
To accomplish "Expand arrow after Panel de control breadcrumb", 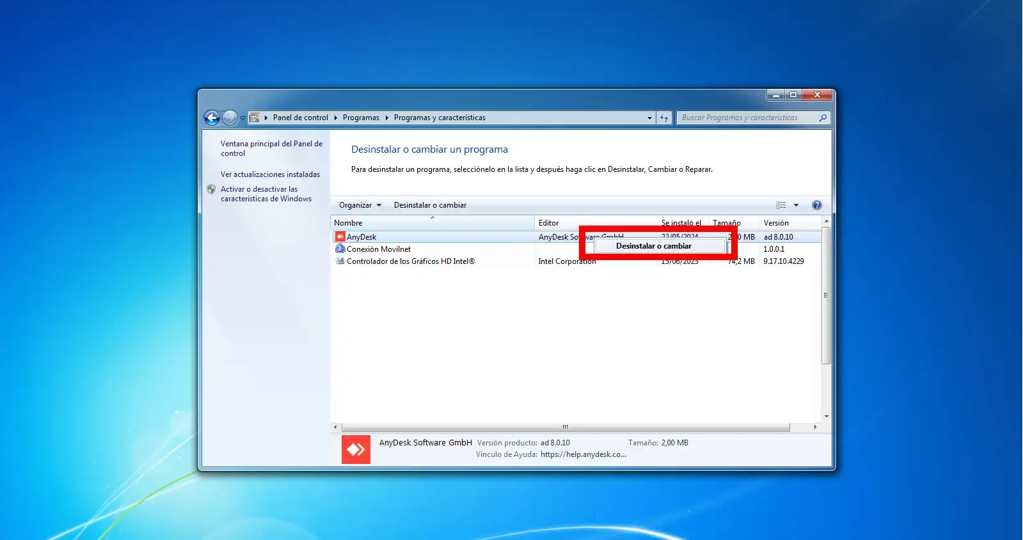I will [335, 118].
